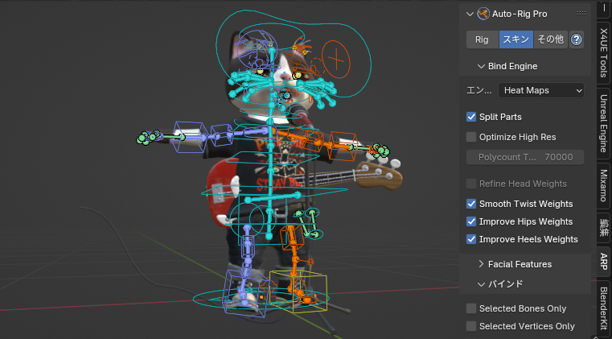Disable Improve Heels Weights
The image size is (612, 339).
pos(471,239)
